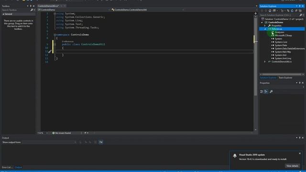Click the notification bell icon in update popup
This screenshot has width=306, height=172.
pyautogui.click(x=235, y=155)
